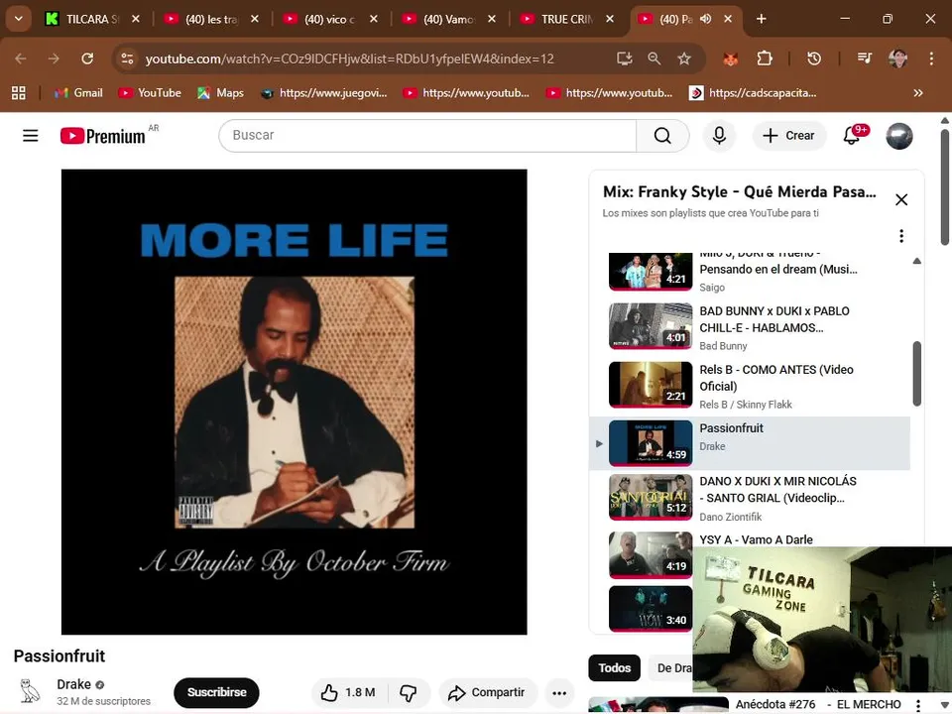Open the YouTube guide hamburger menu
952x714 pixels.
tap(31, 136)
